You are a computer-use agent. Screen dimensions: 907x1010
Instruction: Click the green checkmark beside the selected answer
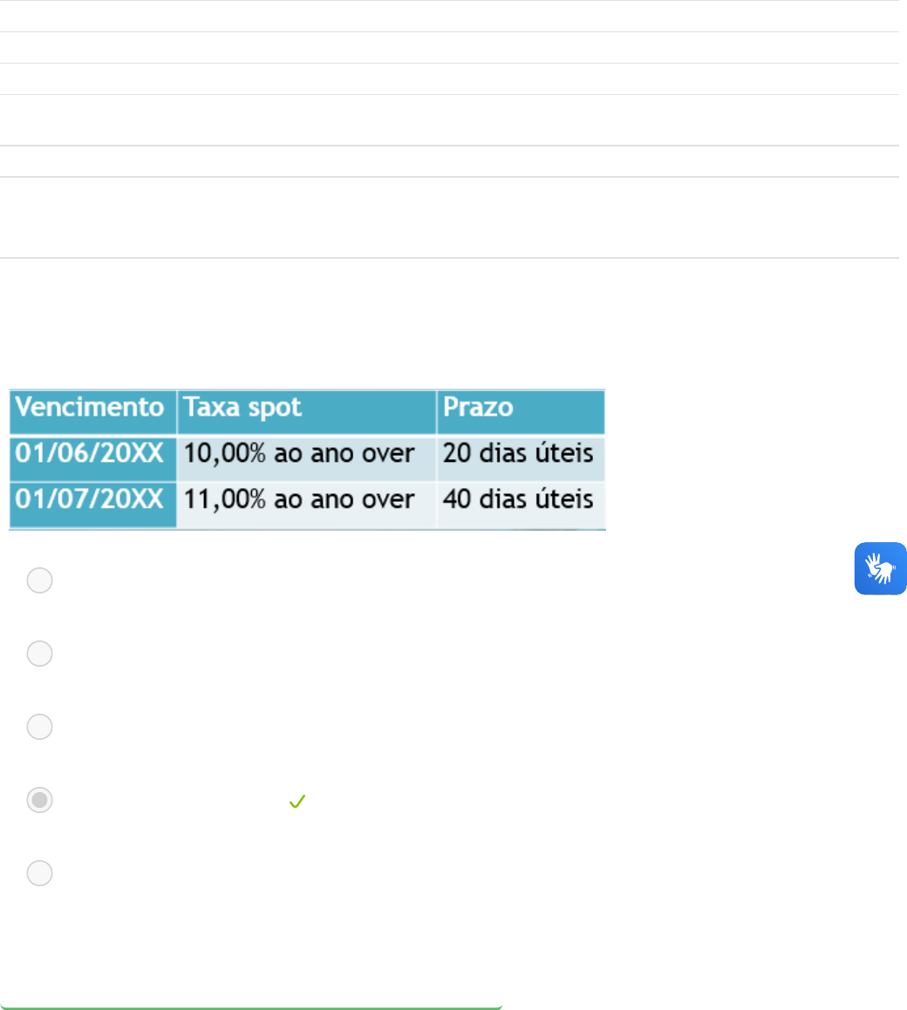[295, 801]
